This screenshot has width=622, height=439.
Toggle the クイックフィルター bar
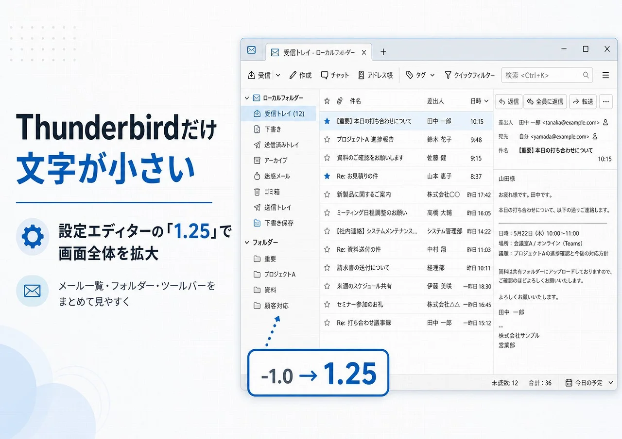coord(469,75)
